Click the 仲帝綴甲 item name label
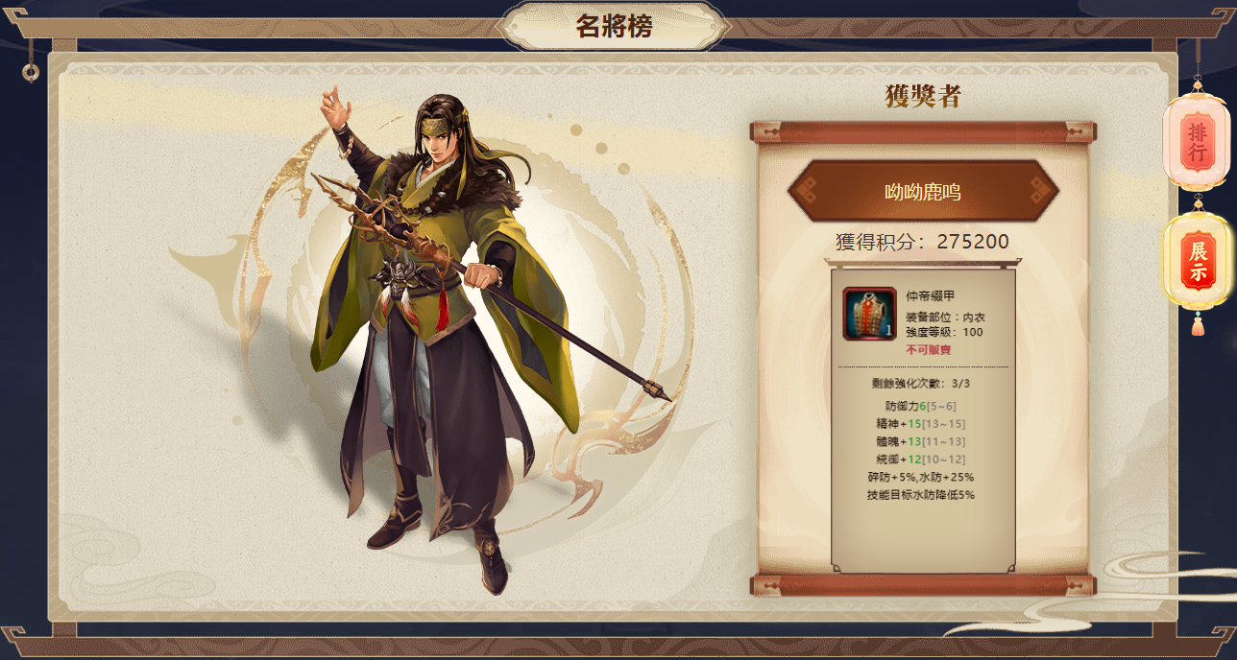Screen dimensions: 1237x660 (931, 295)
